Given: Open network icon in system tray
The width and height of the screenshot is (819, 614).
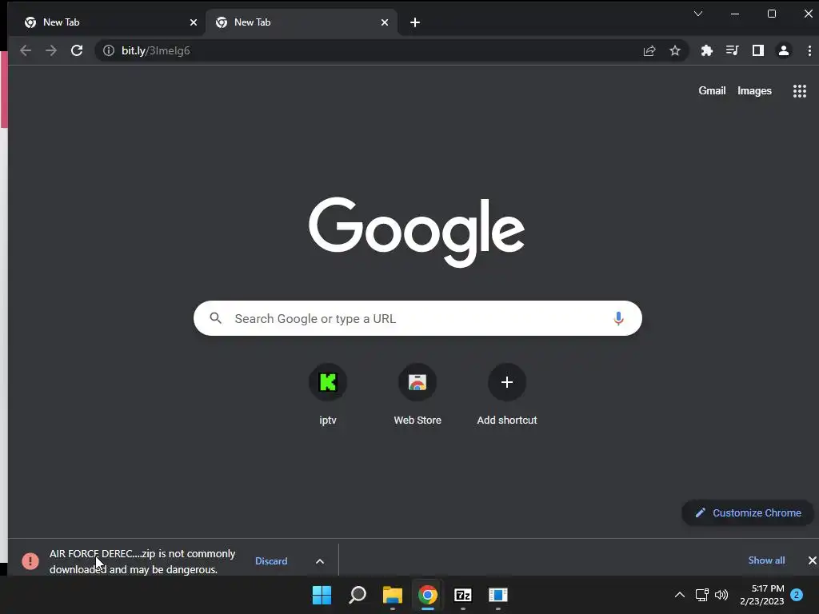Looking at the screenshot, I should [702, 595].
